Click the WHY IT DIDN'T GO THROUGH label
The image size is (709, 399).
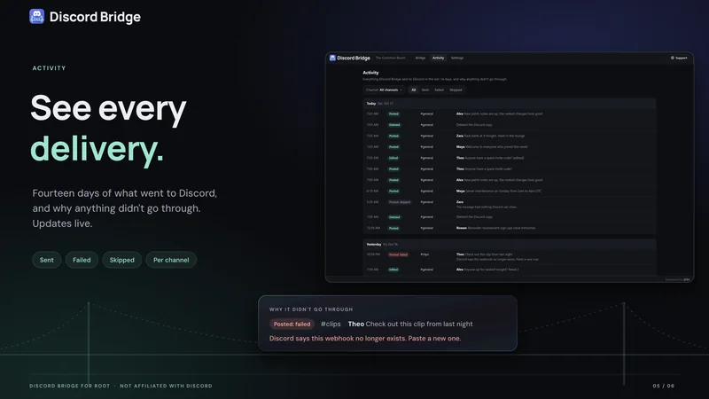(x=311, y=309)
